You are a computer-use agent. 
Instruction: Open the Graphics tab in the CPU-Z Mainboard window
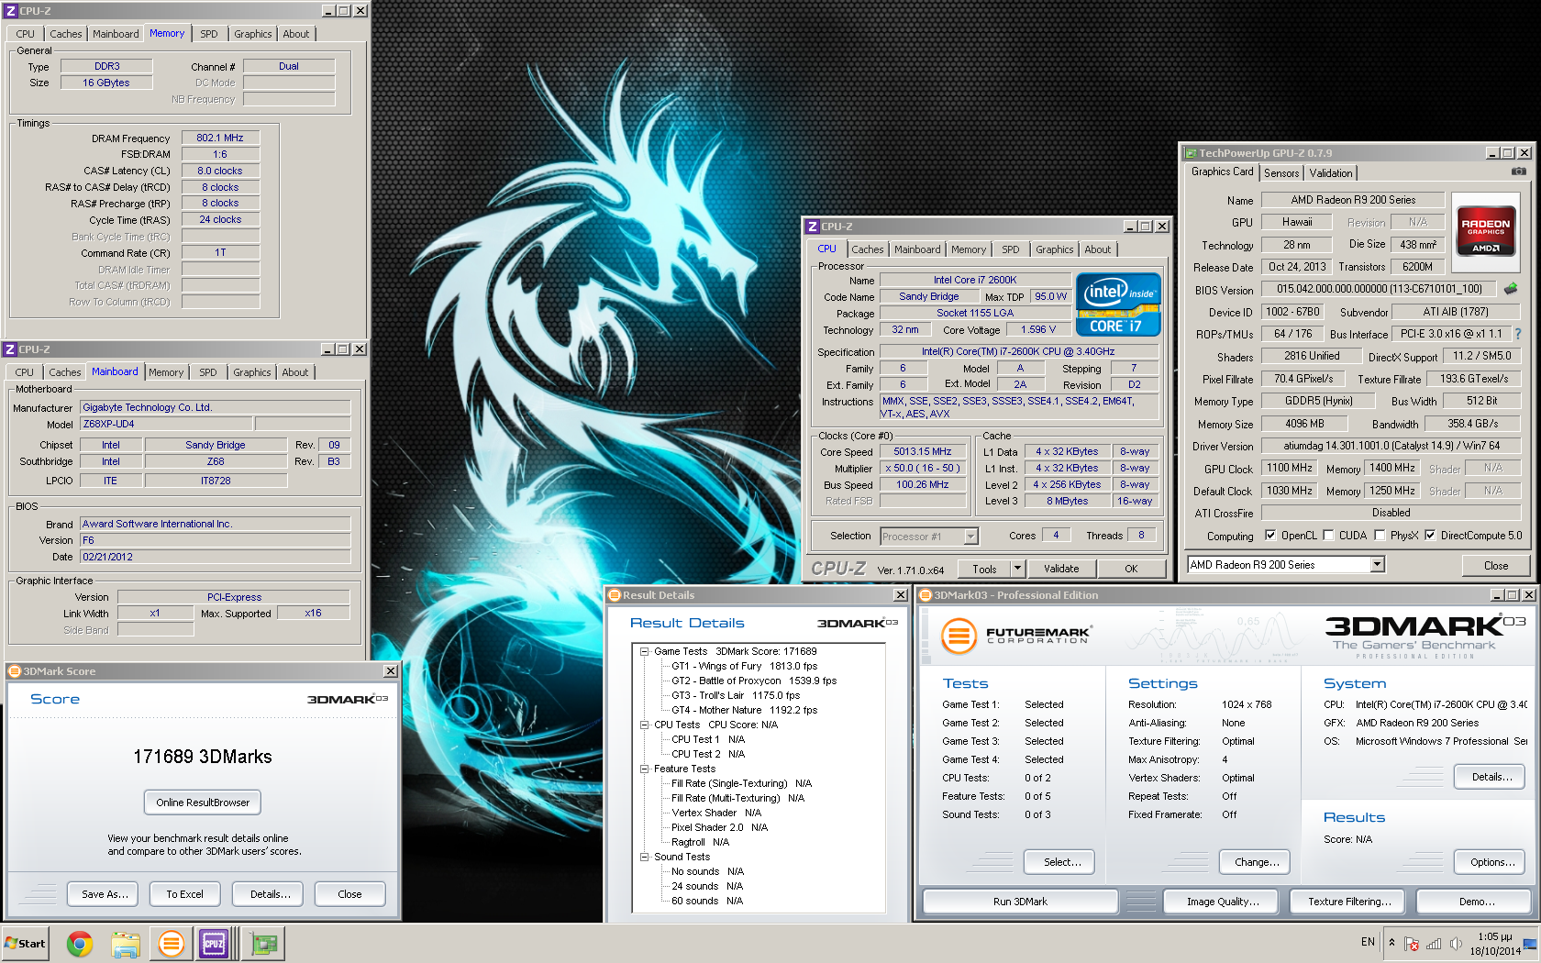pyautogui.click(x=252, y=372)
